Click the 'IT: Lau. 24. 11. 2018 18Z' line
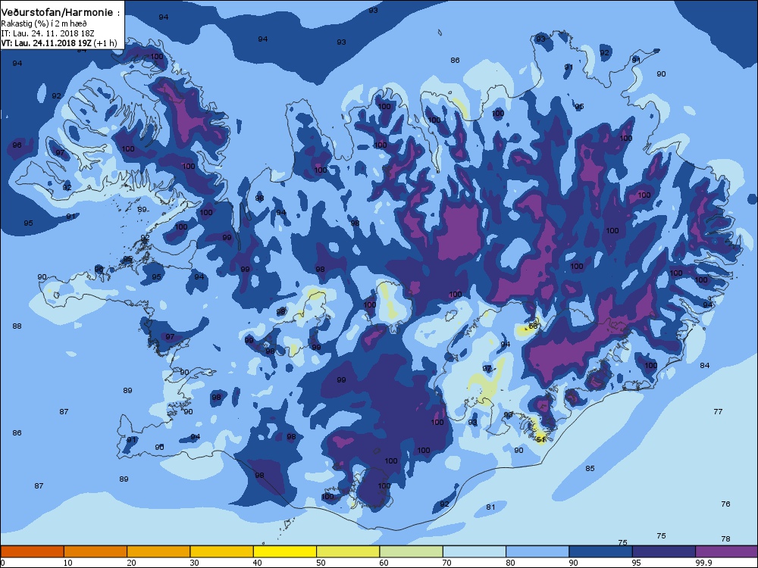The width and height of the screenshot is (758, 568). 48,33
